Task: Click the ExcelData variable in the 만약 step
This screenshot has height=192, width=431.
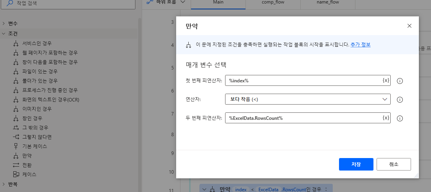Action: pyautogui.click(x=268, y=189)
